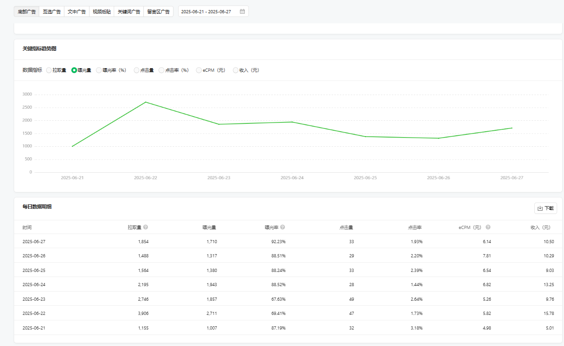Click the 2025-06-25 row date cell
The height and width of the screenshot is (346, 564).
[34, 270]
